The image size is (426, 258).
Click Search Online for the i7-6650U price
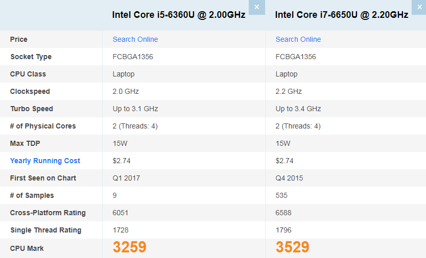pos(298,39)
